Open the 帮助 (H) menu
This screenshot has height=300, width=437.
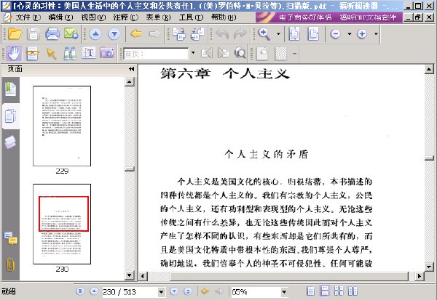224,17
